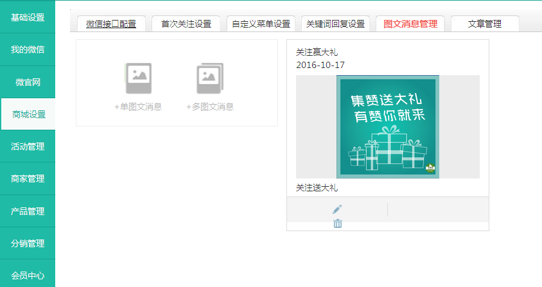This screenshot has height=287, width=542.
Task: Click the pencil edit icon
Action: pyautogui.click(x=337, y=209)
